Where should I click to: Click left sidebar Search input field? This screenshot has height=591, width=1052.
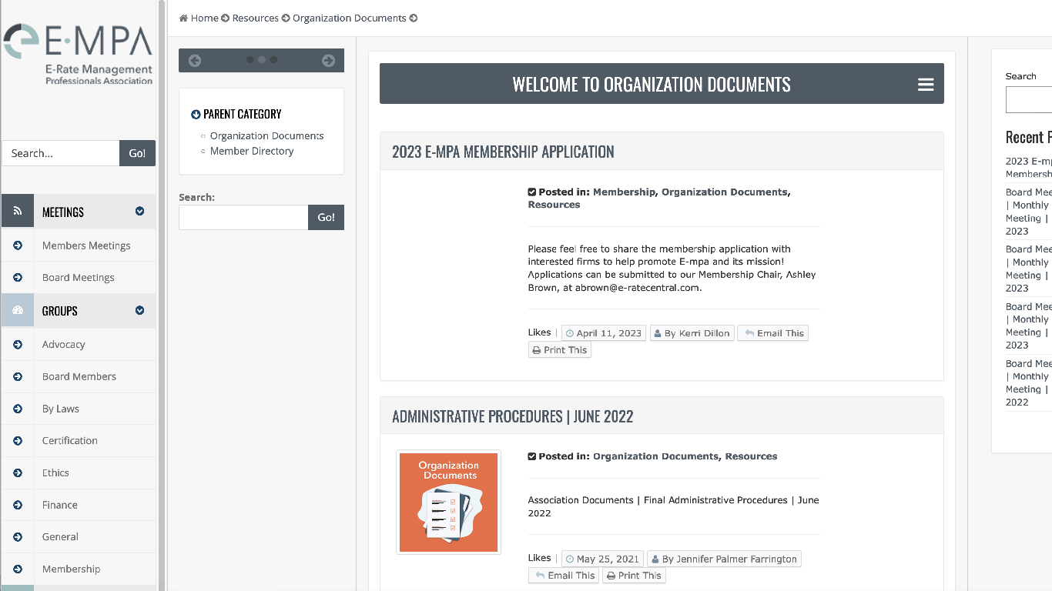(x=61, y=153)
